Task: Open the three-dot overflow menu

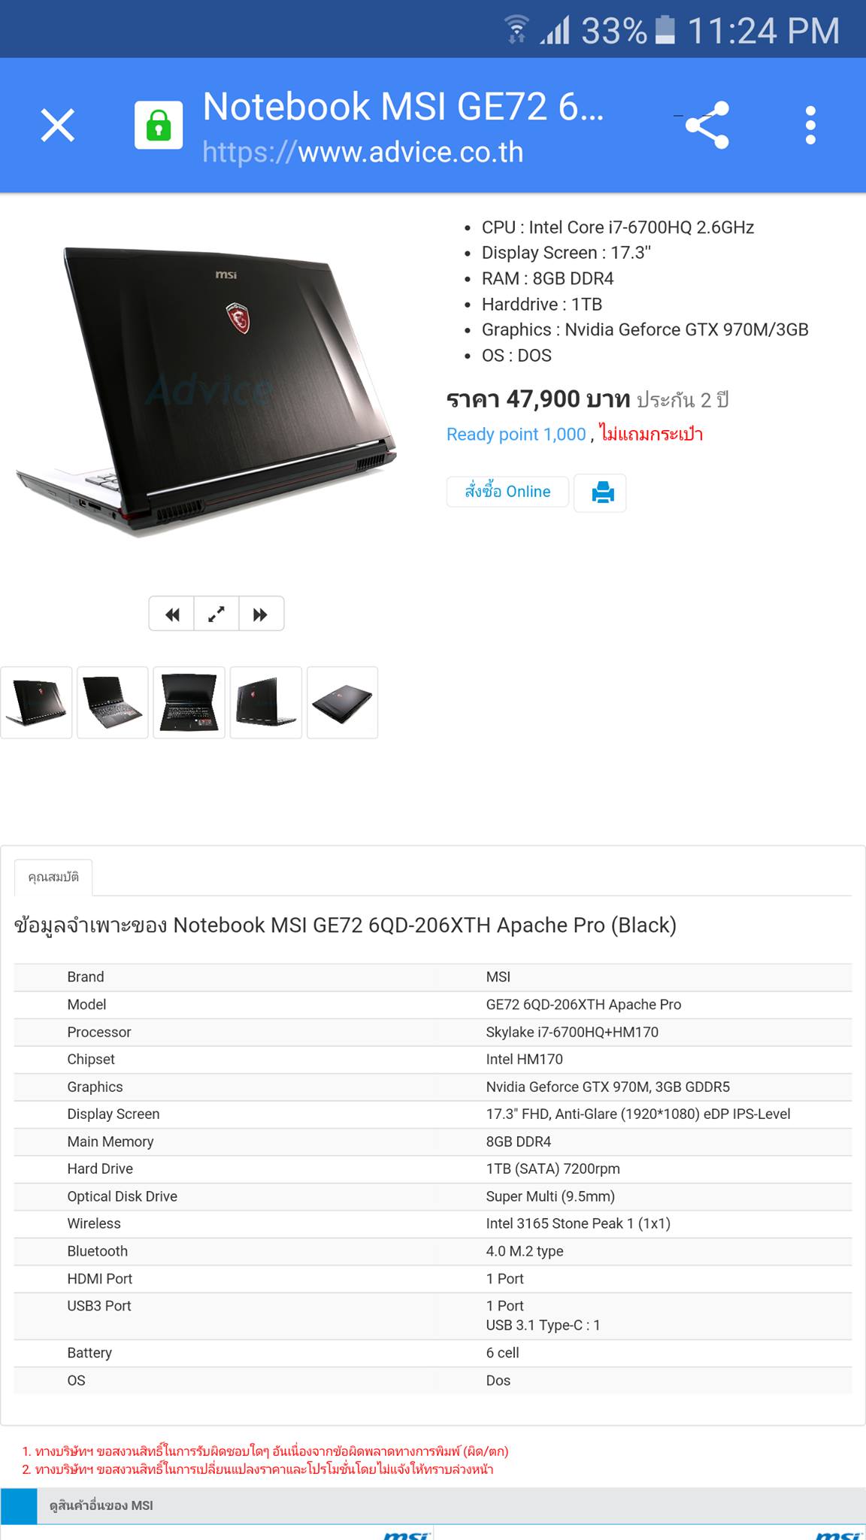Action: click(810, 125)
